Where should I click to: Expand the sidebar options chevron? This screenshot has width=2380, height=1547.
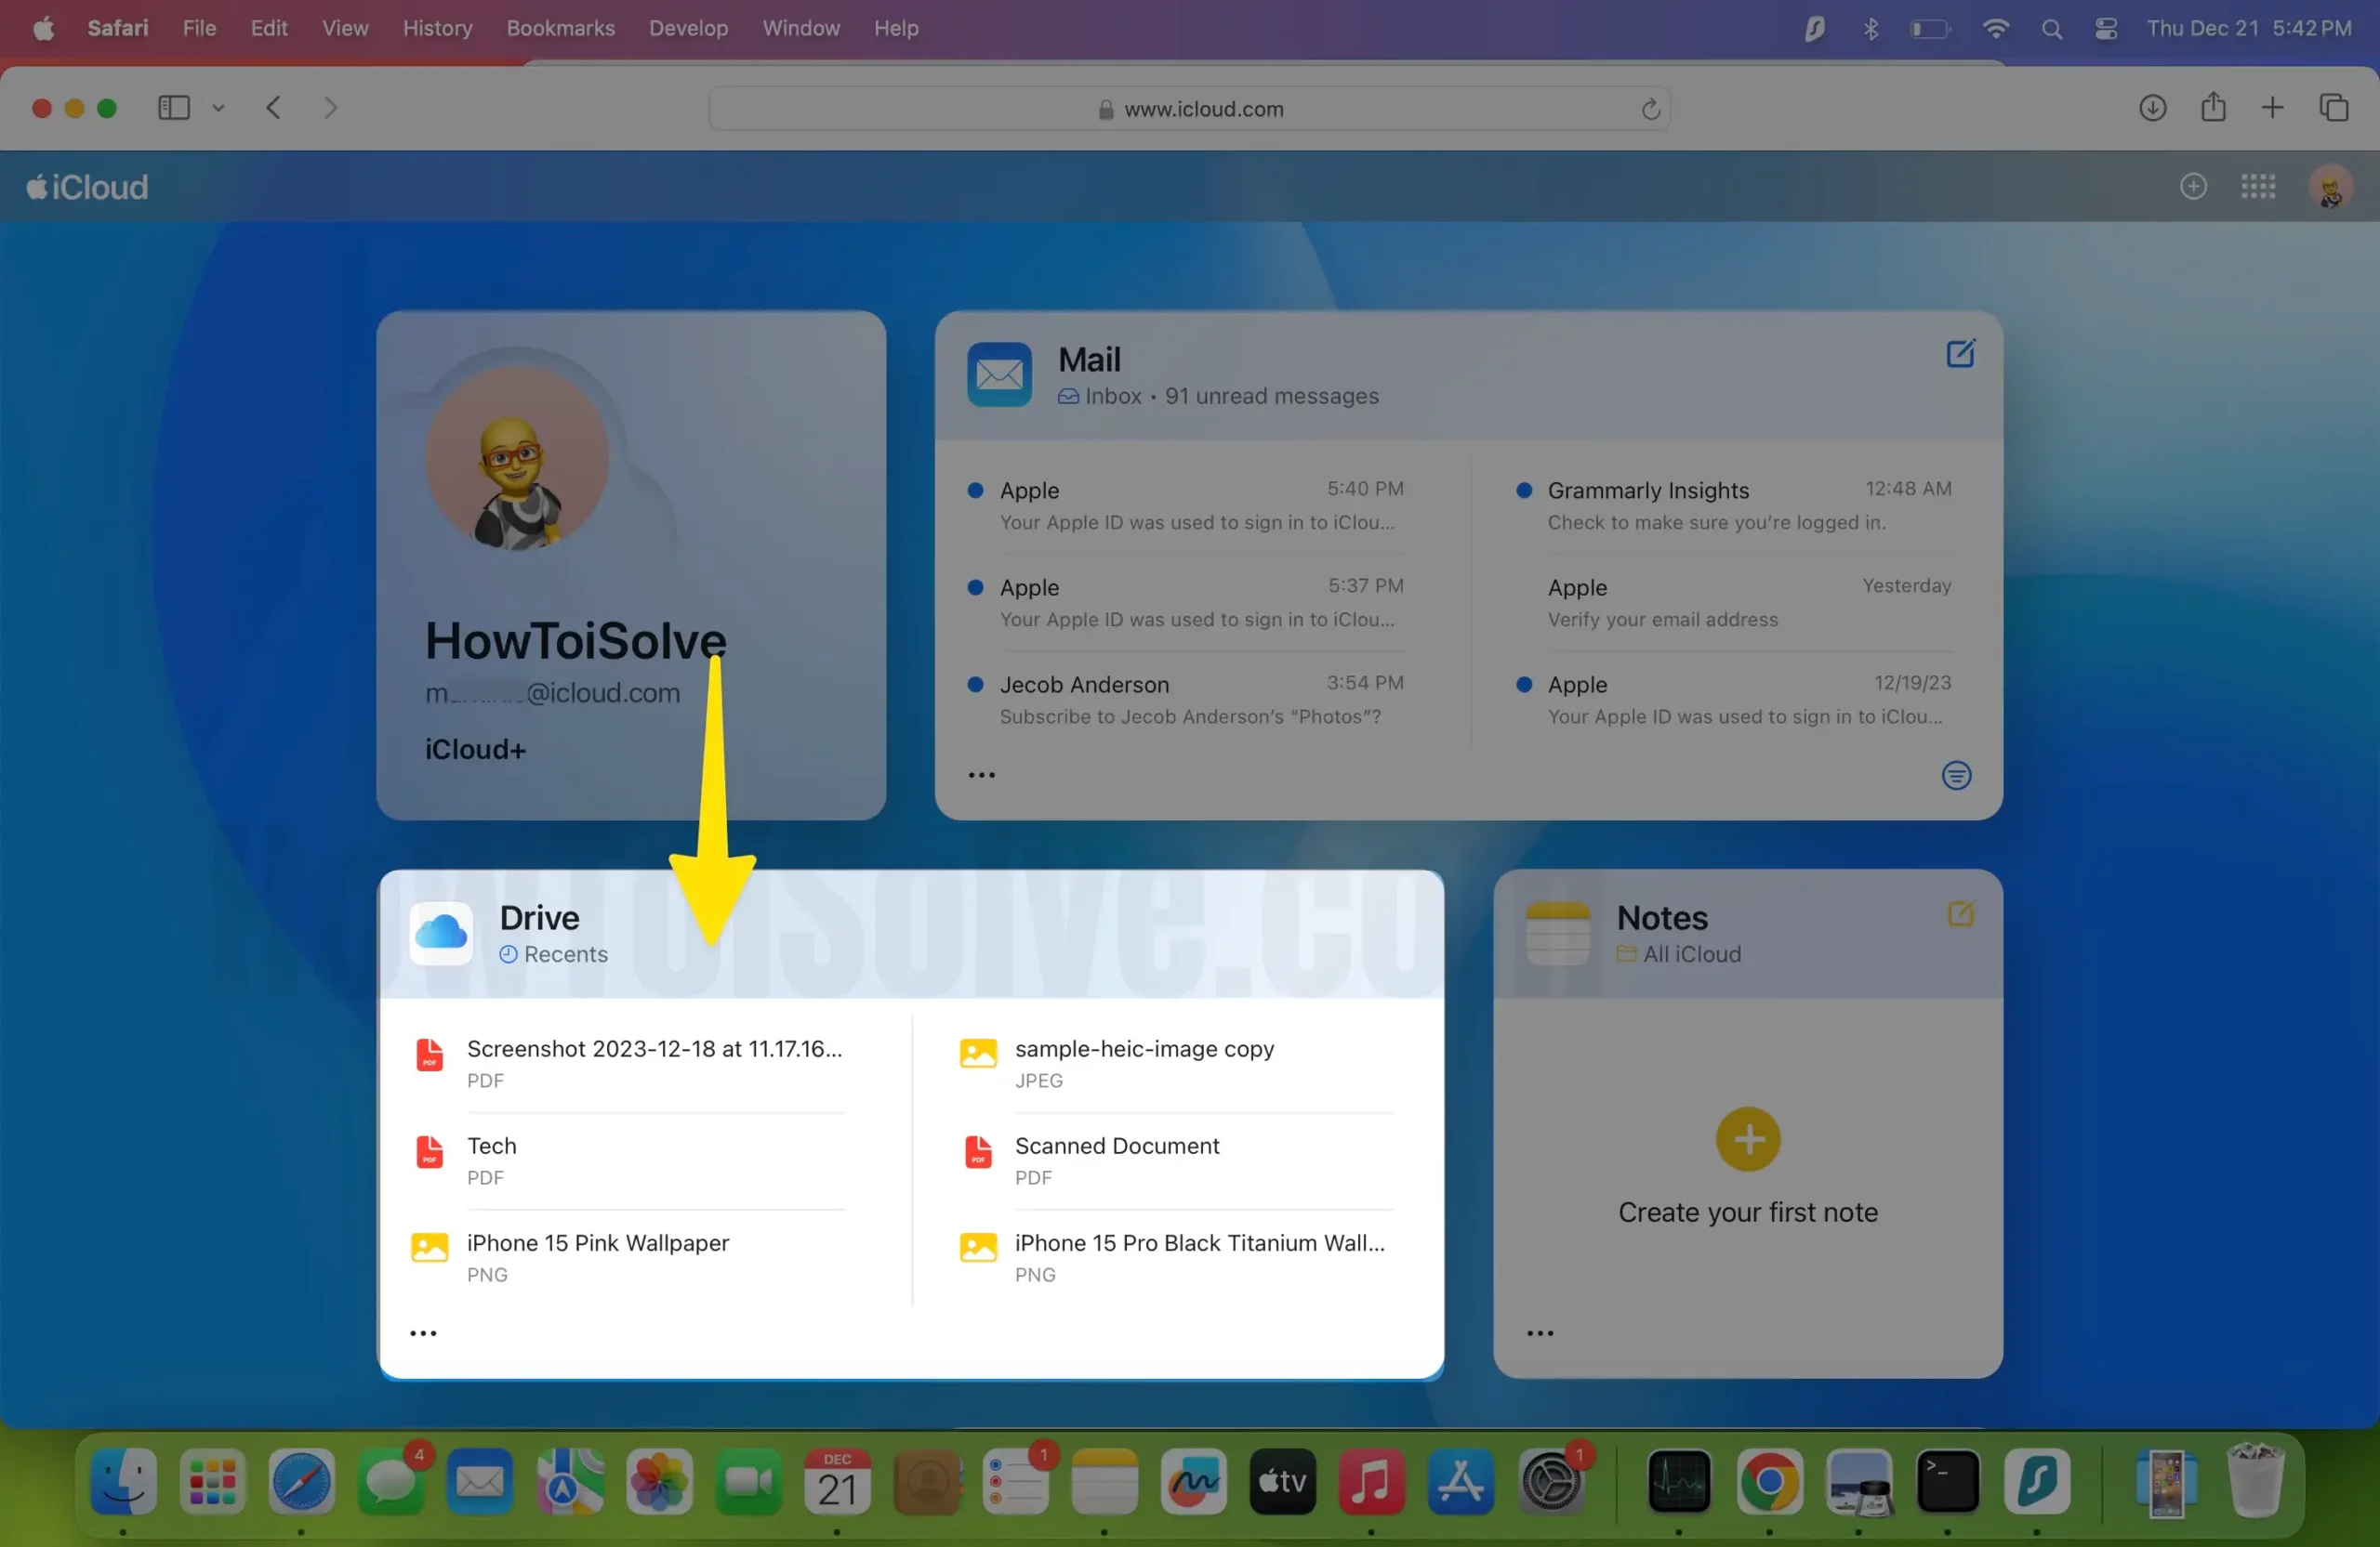218,108
